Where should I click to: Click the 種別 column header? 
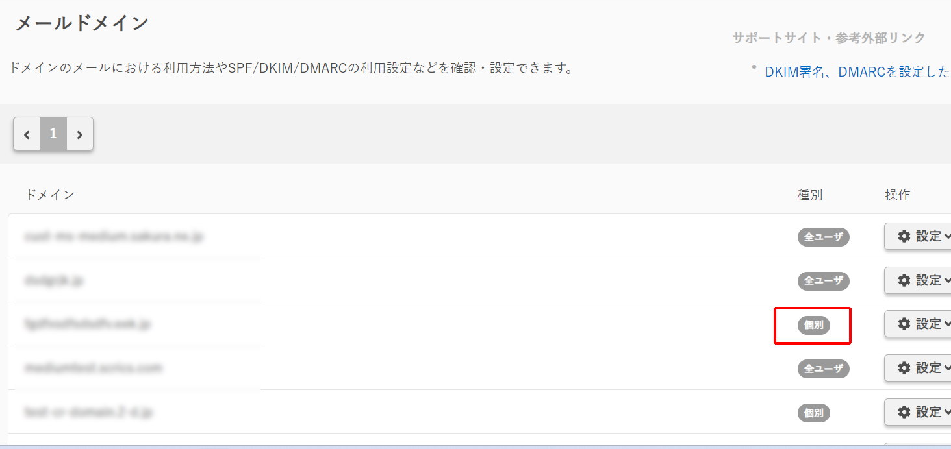809,195
